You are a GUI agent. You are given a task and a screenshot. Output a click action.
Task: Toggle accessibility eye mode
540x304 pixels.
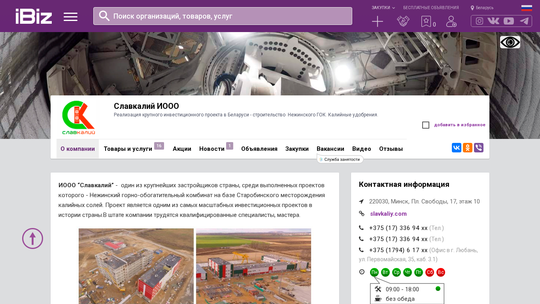510,42
